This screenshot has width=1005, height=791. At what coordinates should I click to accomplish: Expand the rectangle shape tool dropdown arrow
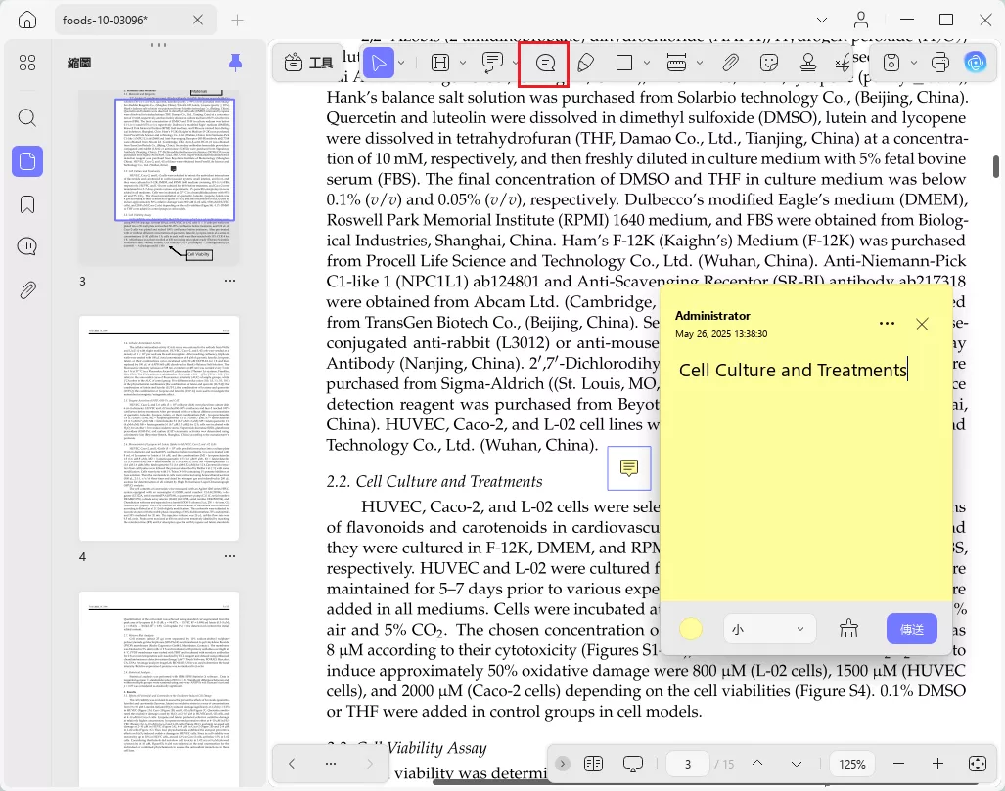click(x=647, y=63)
